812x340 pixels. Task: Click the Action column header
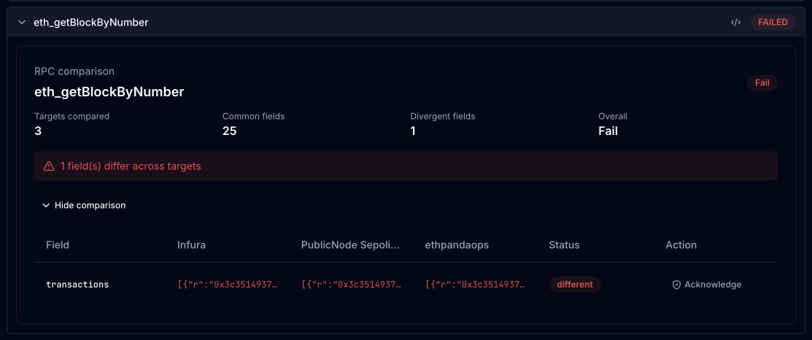pos(681,244)
